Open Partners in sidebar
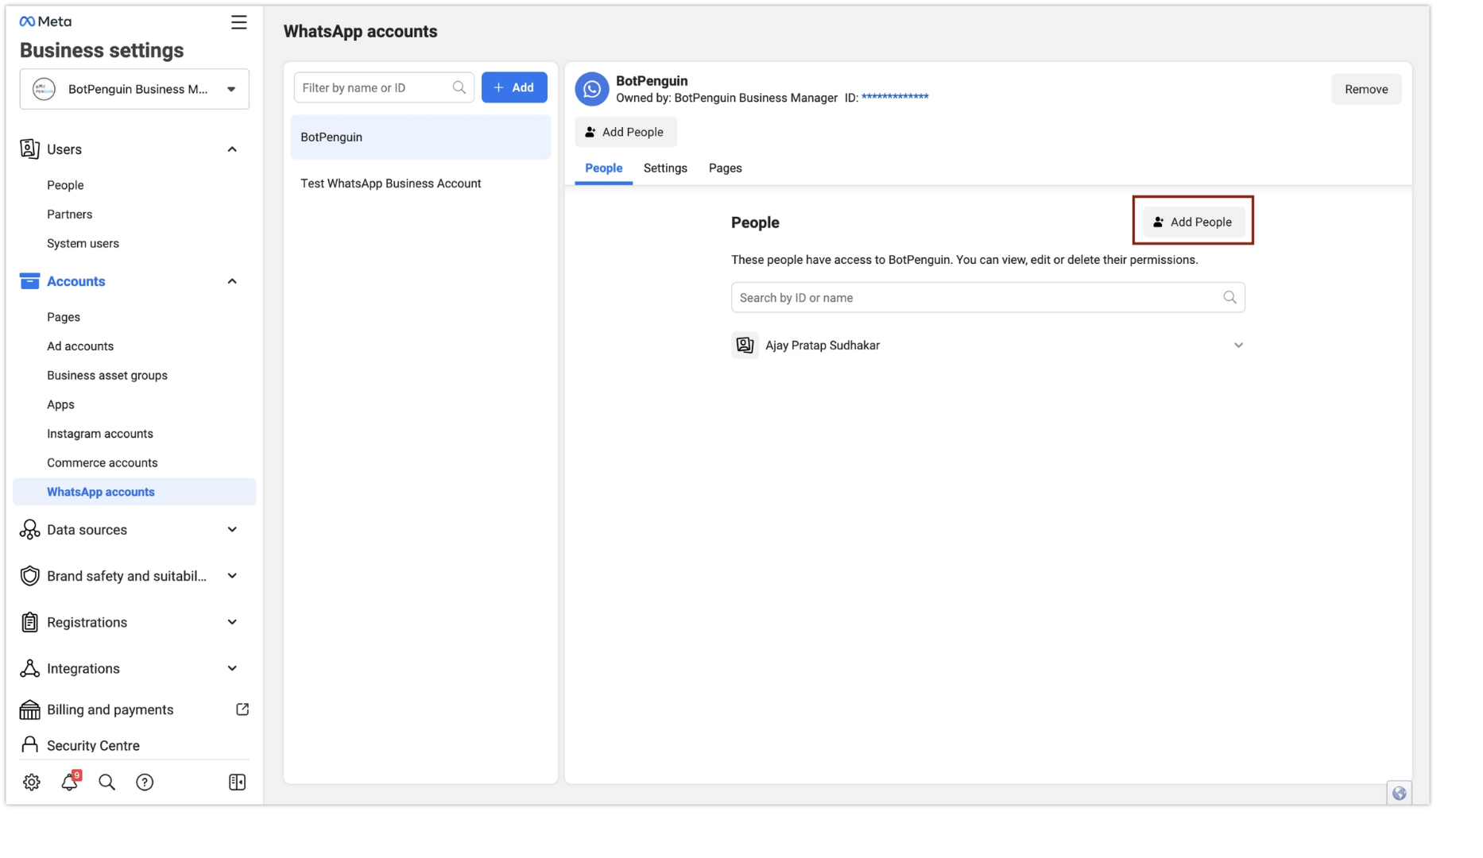1483x858 pixels. pos(69,214)
